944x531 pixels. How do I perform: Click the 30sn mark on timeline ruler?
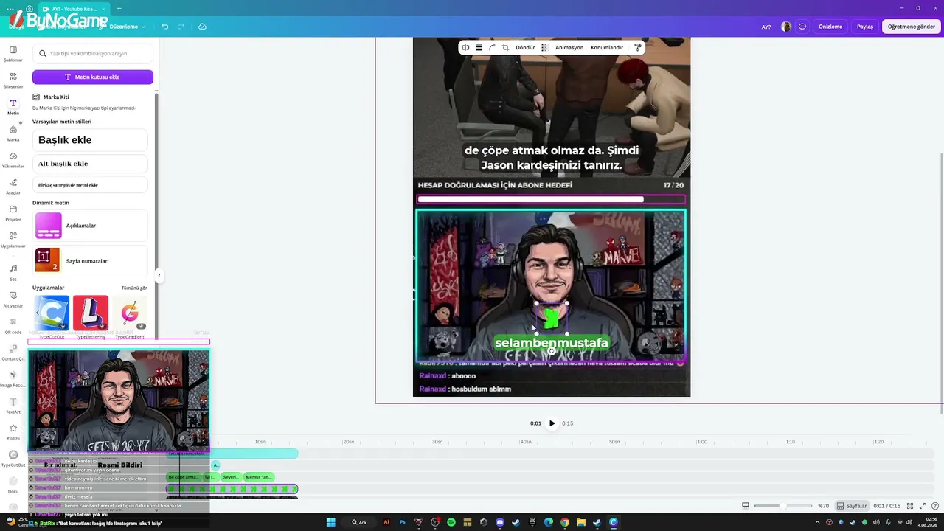click(437, 442)
